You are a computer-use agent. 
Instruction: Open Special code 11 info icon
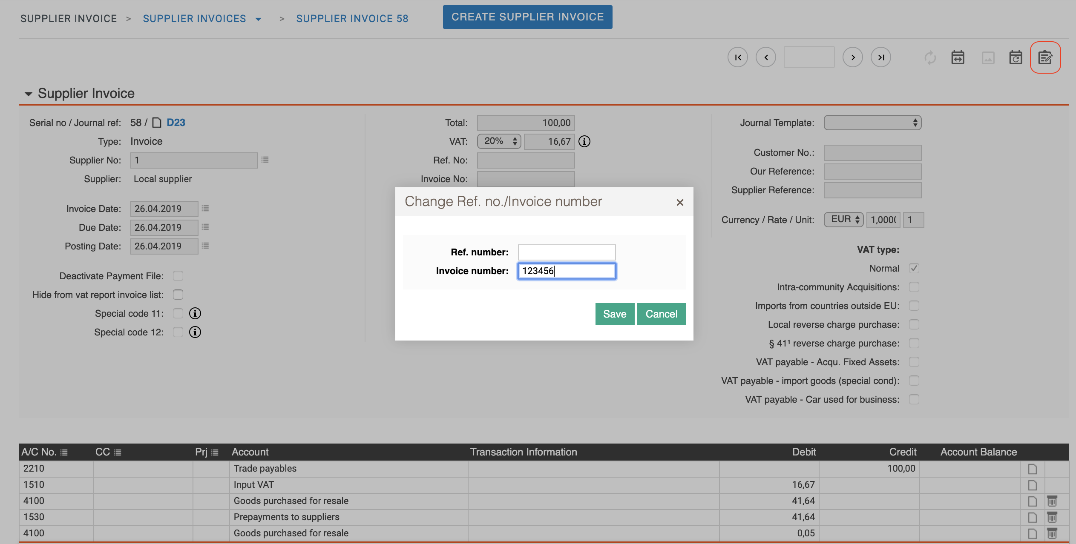pos(195,313)
